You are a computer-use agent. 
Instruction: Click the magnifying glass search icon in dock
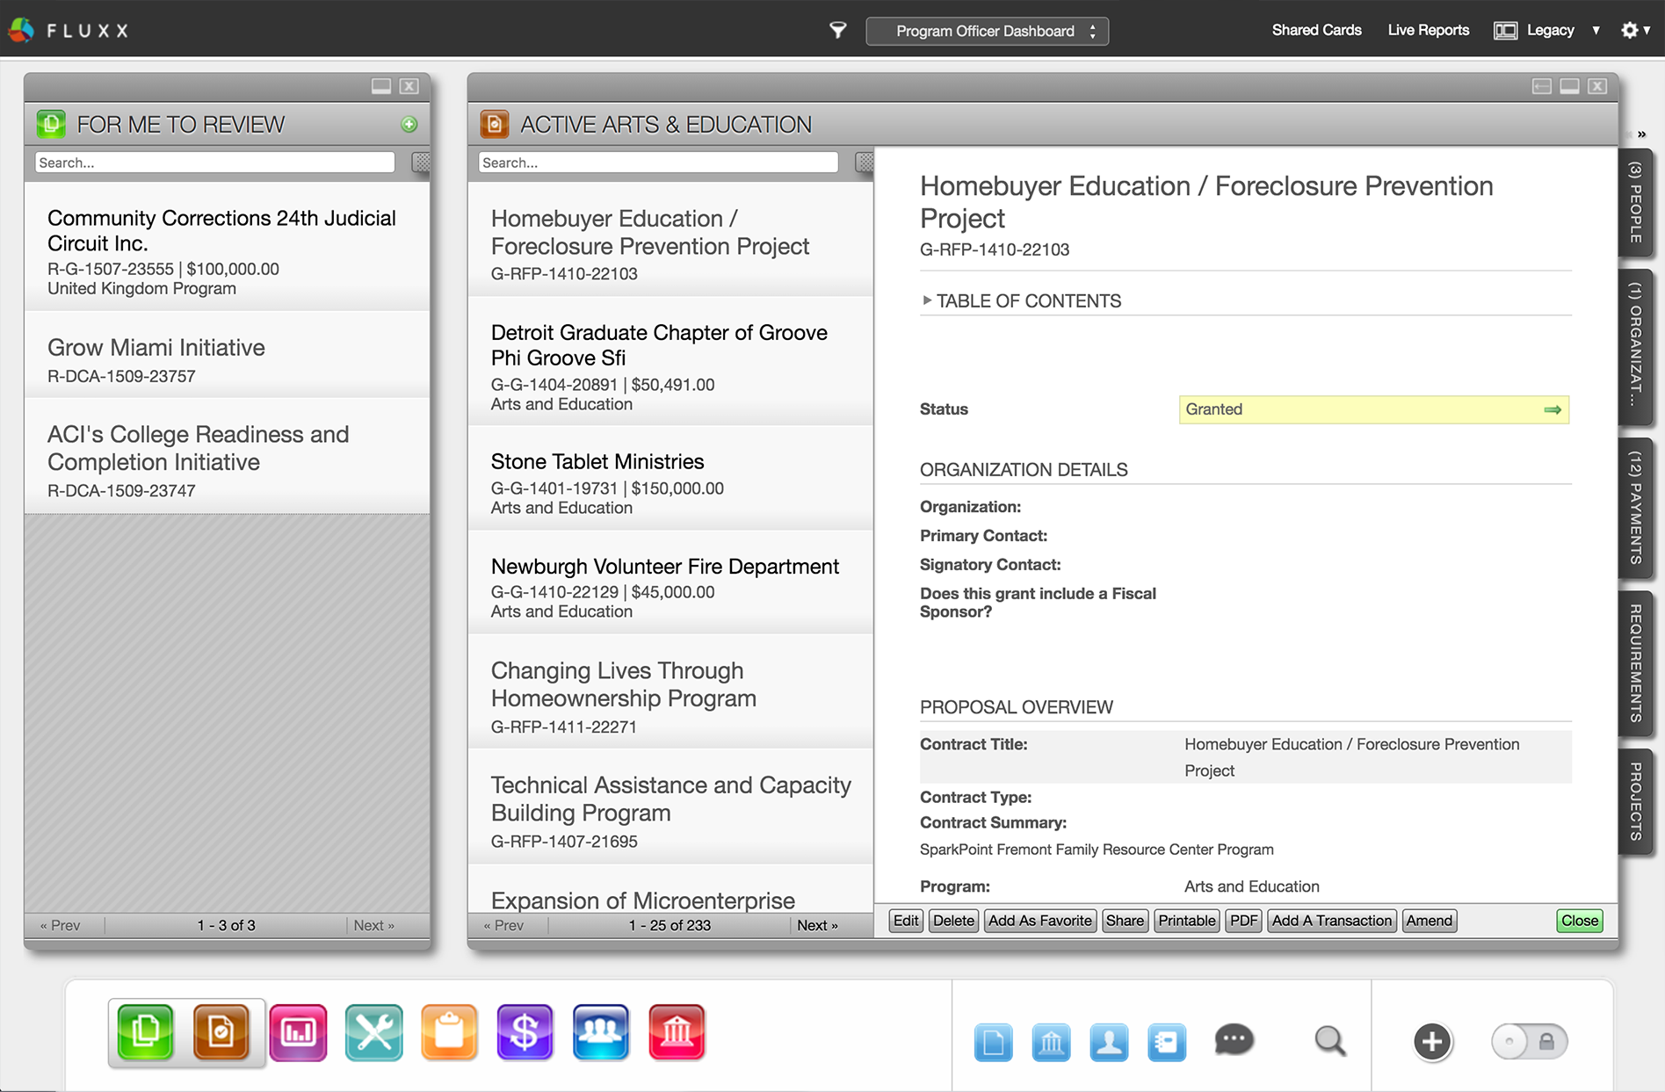[x=1329, y=1041]
